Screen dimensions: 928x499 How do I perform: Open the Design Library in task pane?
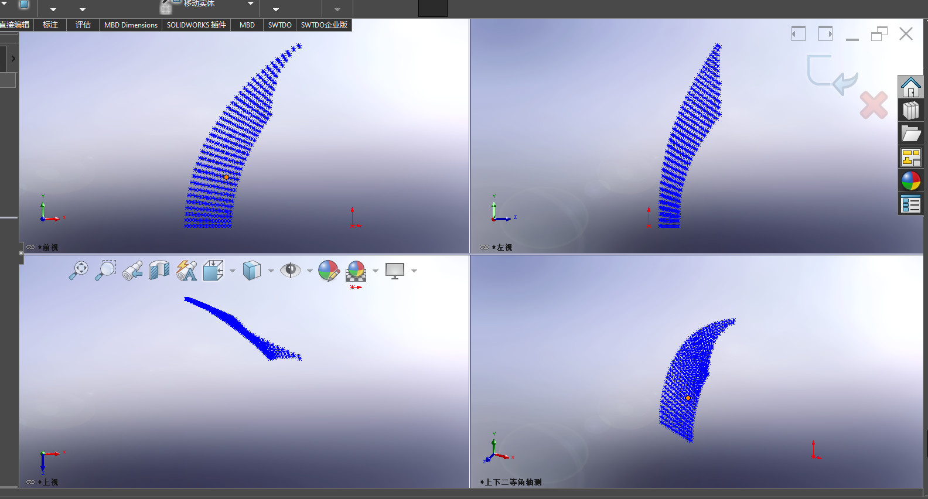(910, 111)
